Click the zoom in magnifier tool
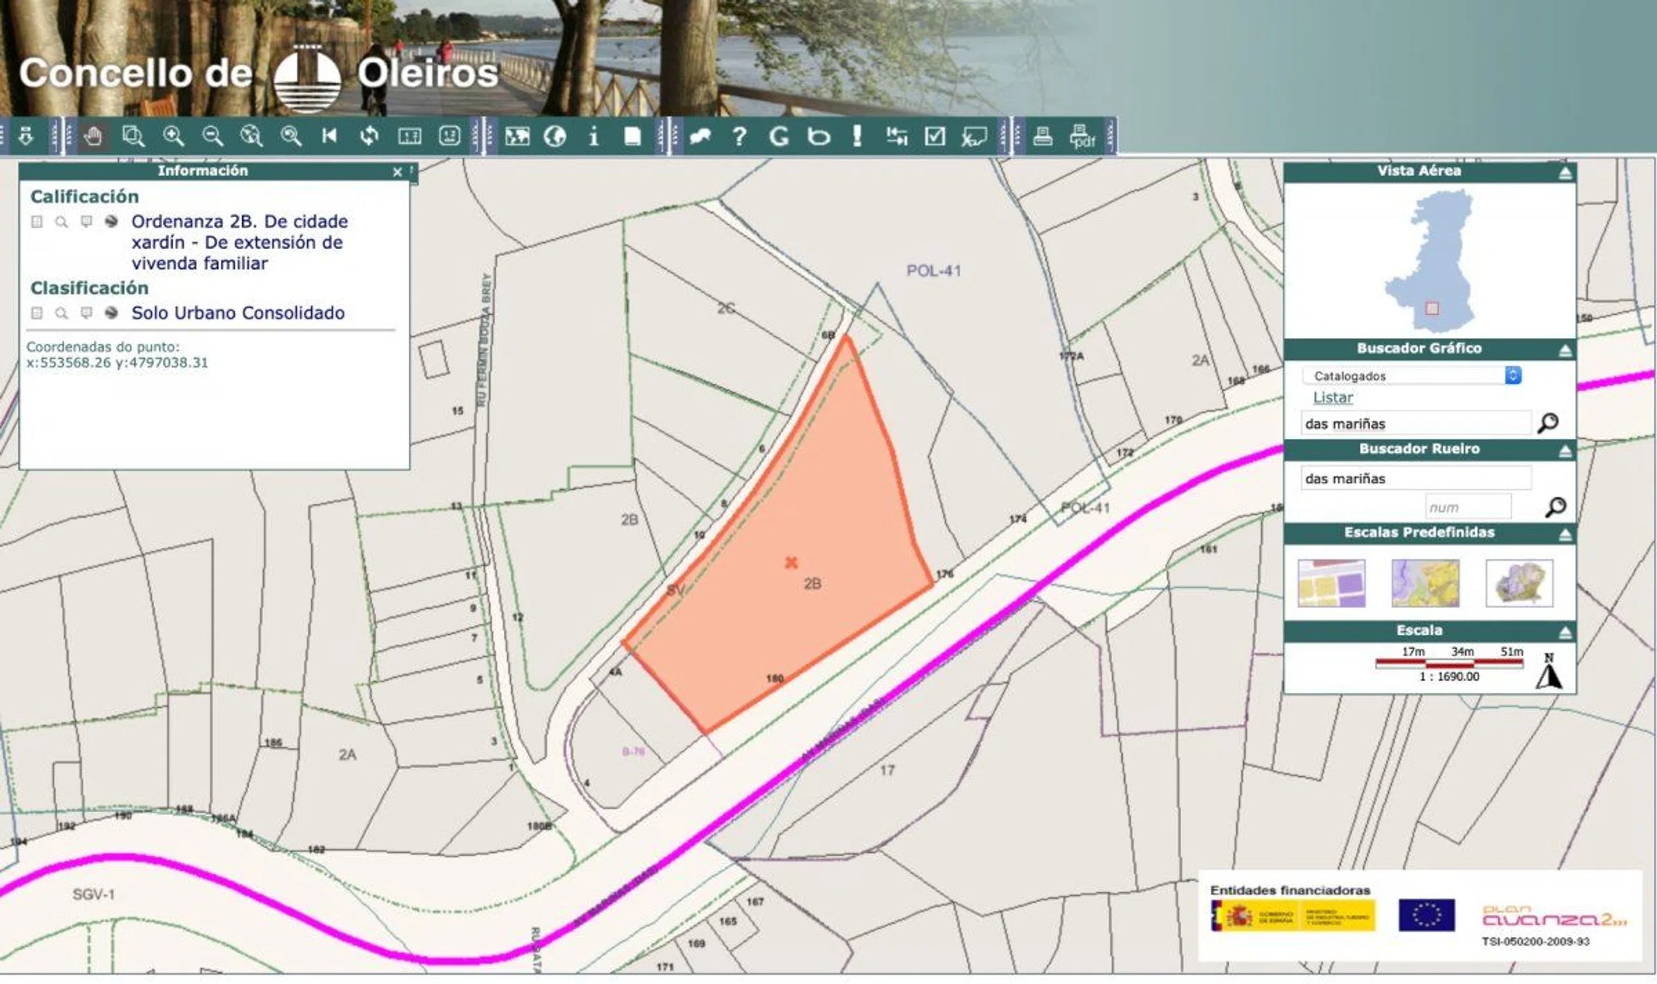This screenshot has height=984, width=1657. point(173,136)
